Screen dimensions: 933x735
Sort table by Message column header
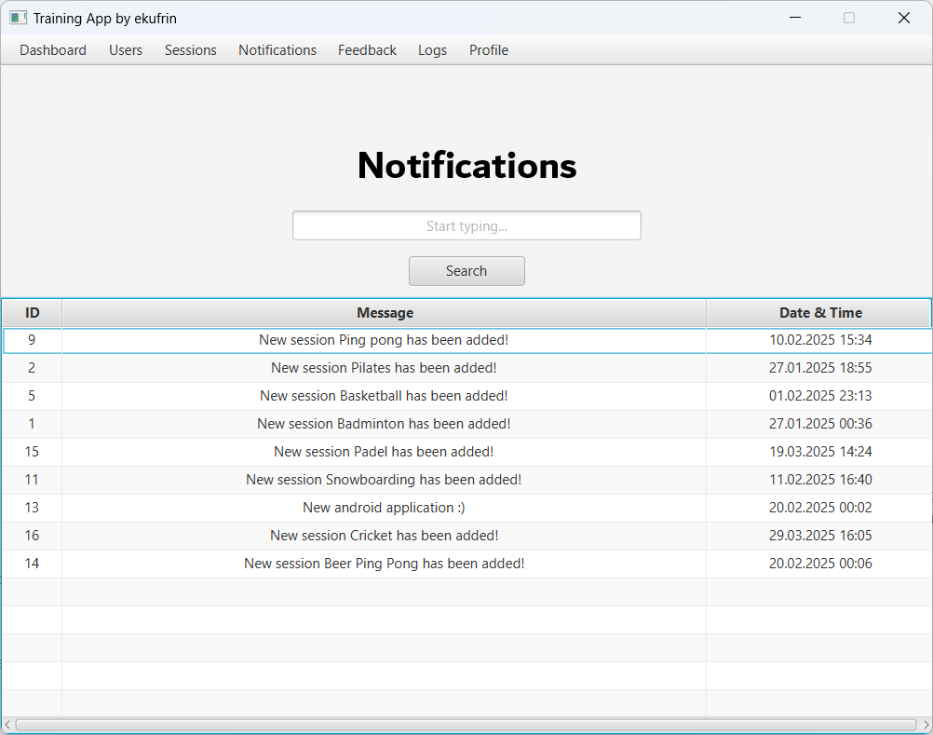point(385,313)
